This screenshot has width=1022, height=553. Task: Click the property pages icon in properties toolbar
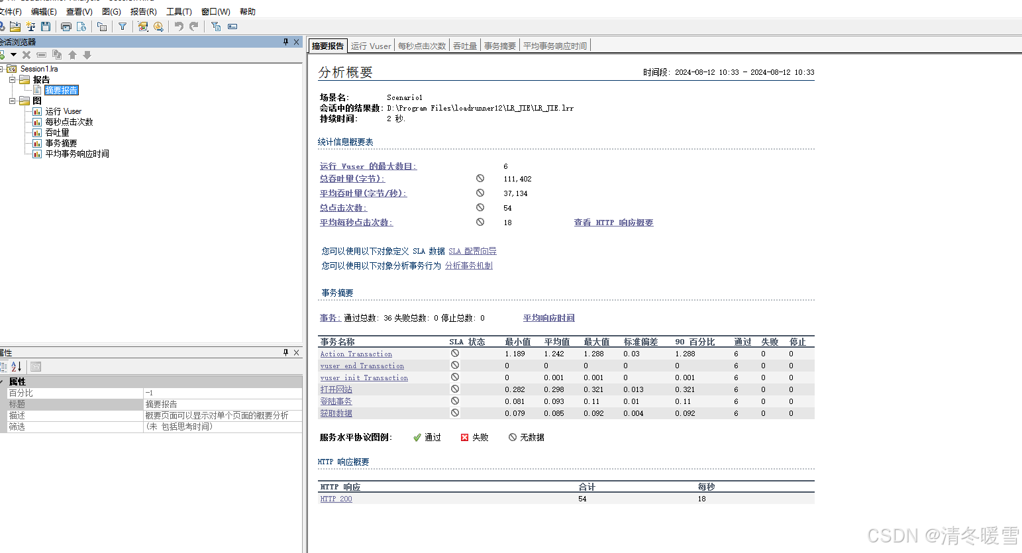point(36,366)
